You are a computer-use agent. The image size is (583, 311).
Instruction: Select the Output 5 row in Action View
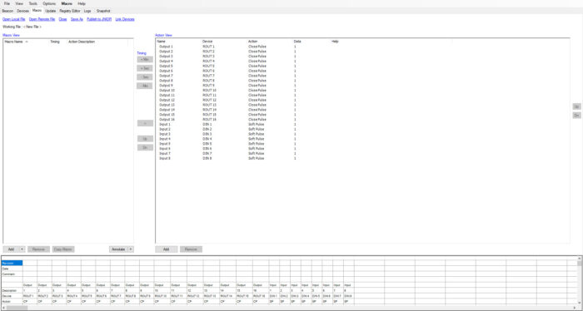click(362, 66)
